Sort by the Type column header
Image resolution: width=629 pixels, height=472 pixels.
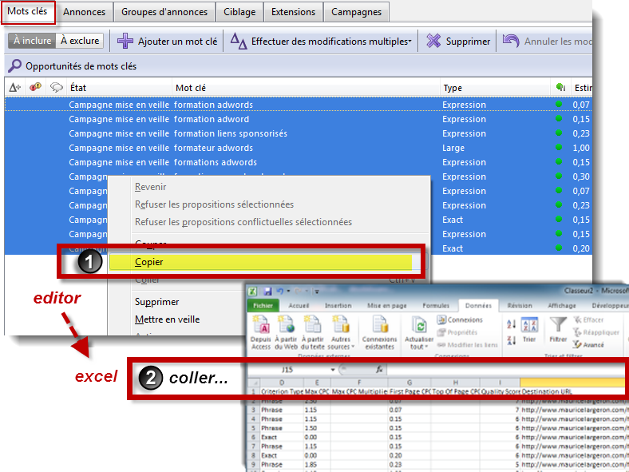496,88
